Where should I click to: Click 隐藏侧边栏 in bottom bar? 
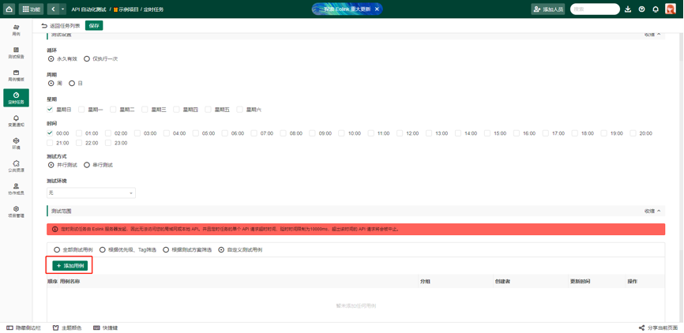point(24,327)
